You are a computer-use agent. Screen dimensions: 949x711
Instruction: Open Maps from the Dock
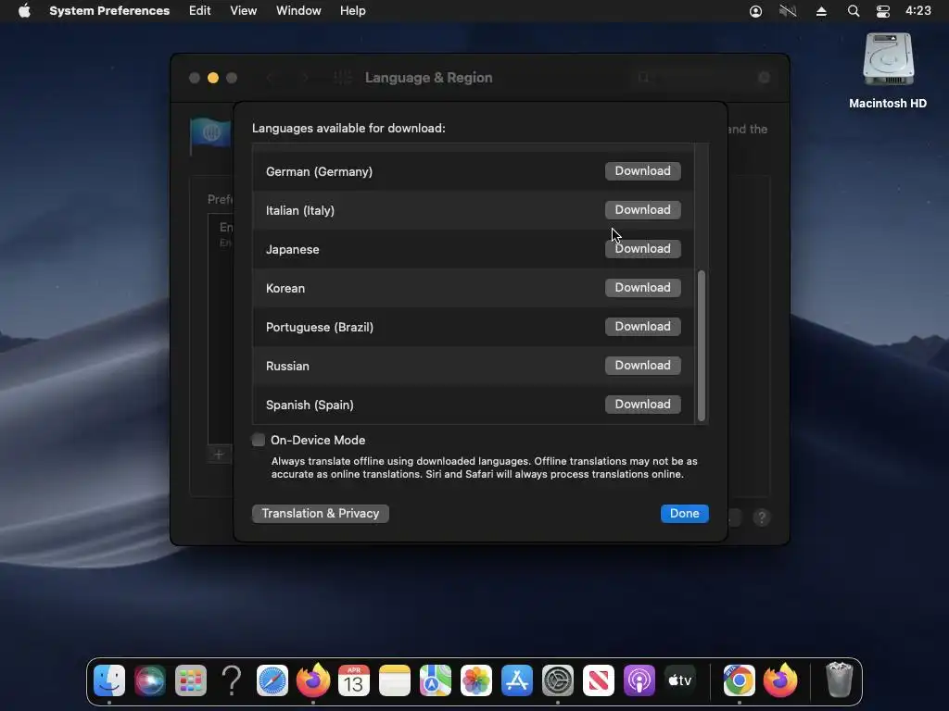pyautogui.click(x=436, y=680)
